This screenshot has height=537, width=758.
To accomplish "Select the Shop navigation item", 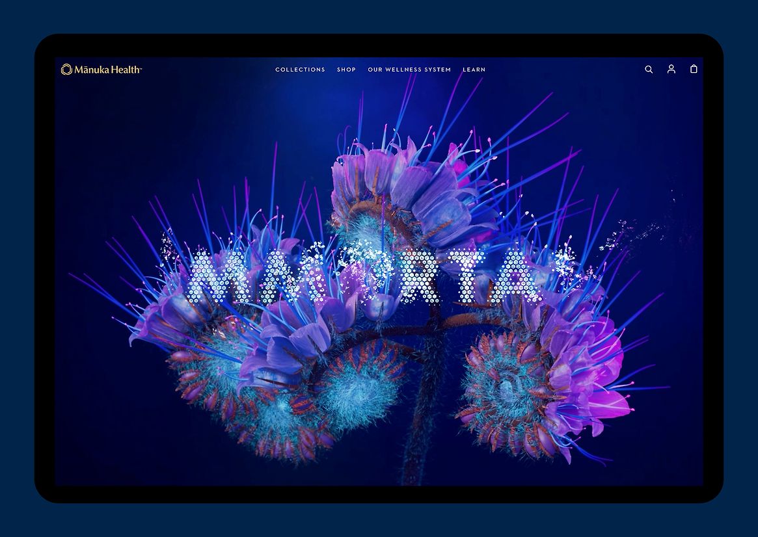I will 346,70.
